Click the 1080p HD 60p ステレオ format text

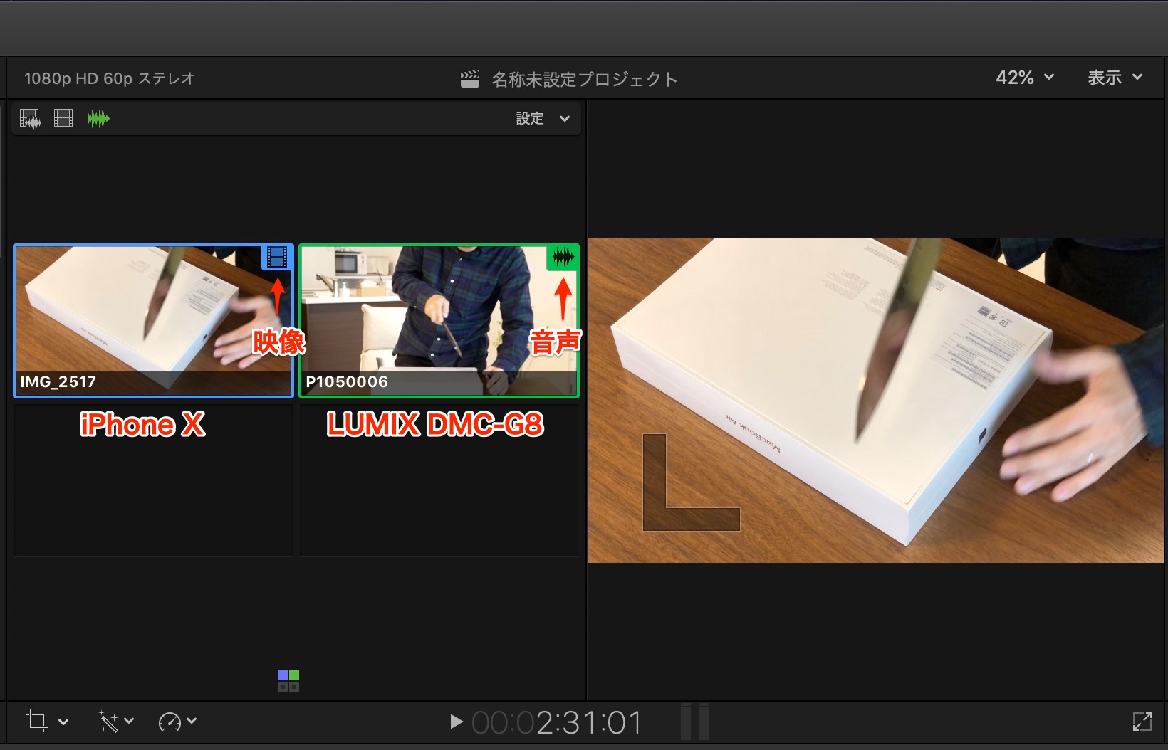tap(110, 78)
